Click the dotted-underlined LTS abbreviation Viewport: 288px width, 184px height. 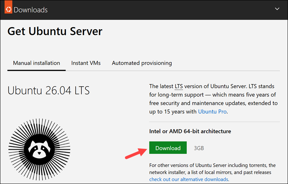[x=179, y=86]
